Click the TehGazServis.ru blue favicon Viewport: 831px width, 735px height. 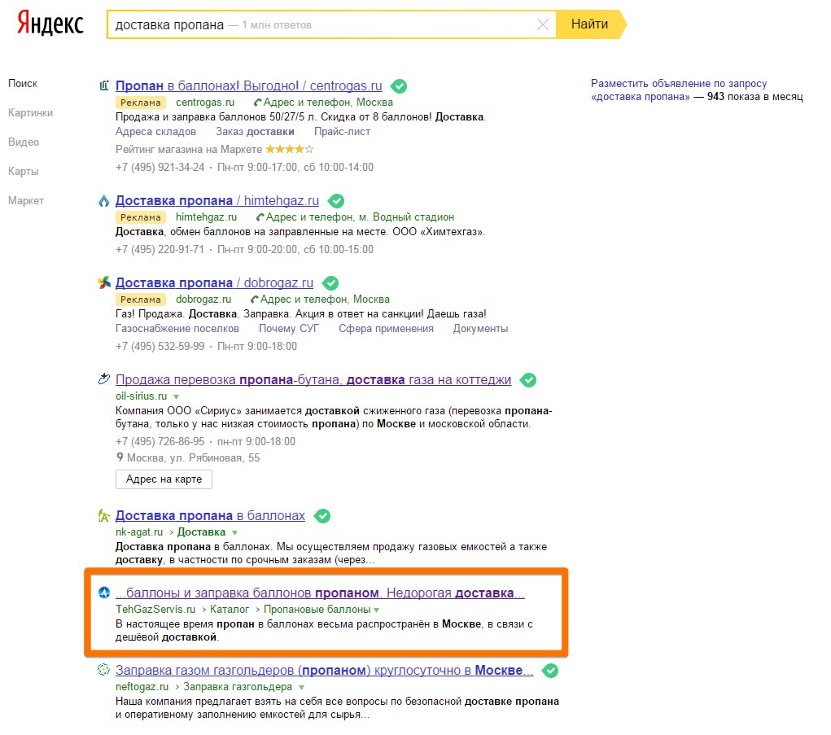coord(104,593)
